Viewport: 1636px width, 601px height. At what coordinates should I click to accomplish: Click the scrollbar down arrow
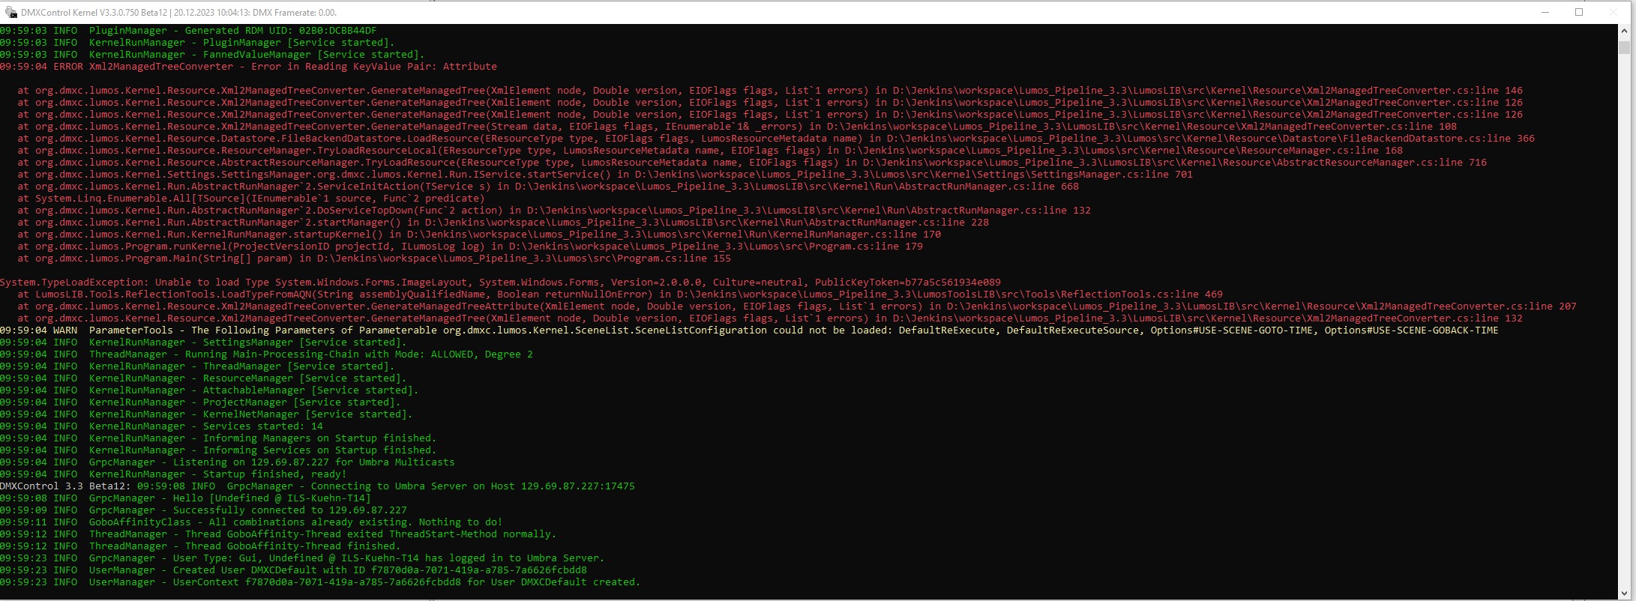1624,594
